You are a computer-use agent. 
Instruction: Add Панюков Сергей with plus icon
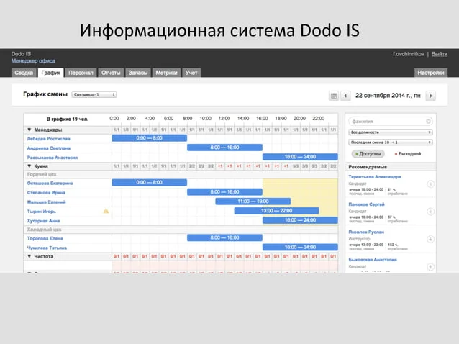coord(430,212)
